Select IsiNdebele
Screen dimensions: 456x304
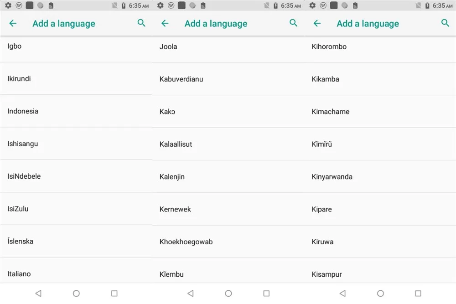(x=76, y=176)
